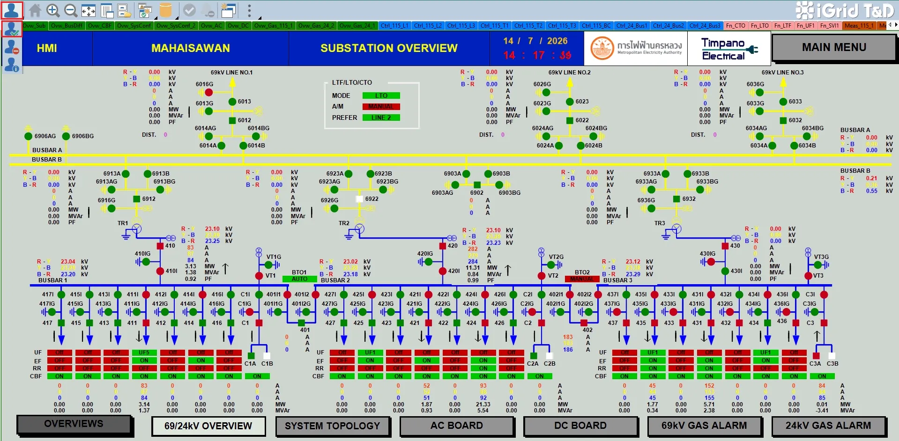This screenshot has width=899, height=441.
Task: Click the green LTO mode indicator
Action: click(x=381, y=96)
